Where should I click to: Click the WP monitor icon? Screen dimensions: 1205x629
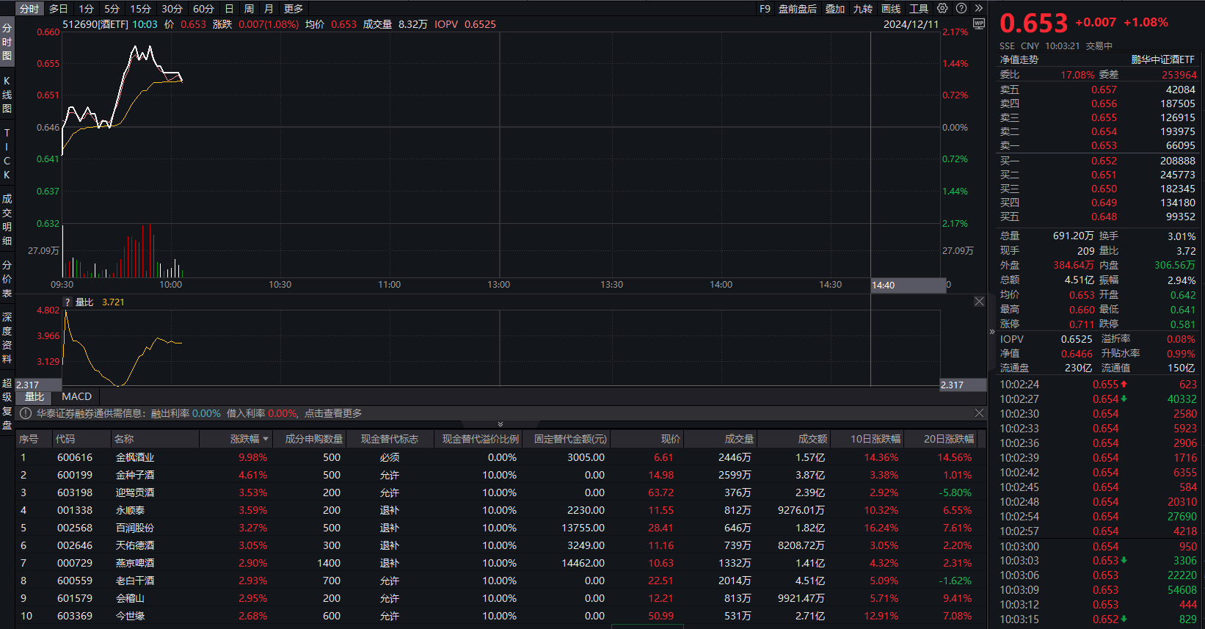pyautogui.click(x=978, y=23)
